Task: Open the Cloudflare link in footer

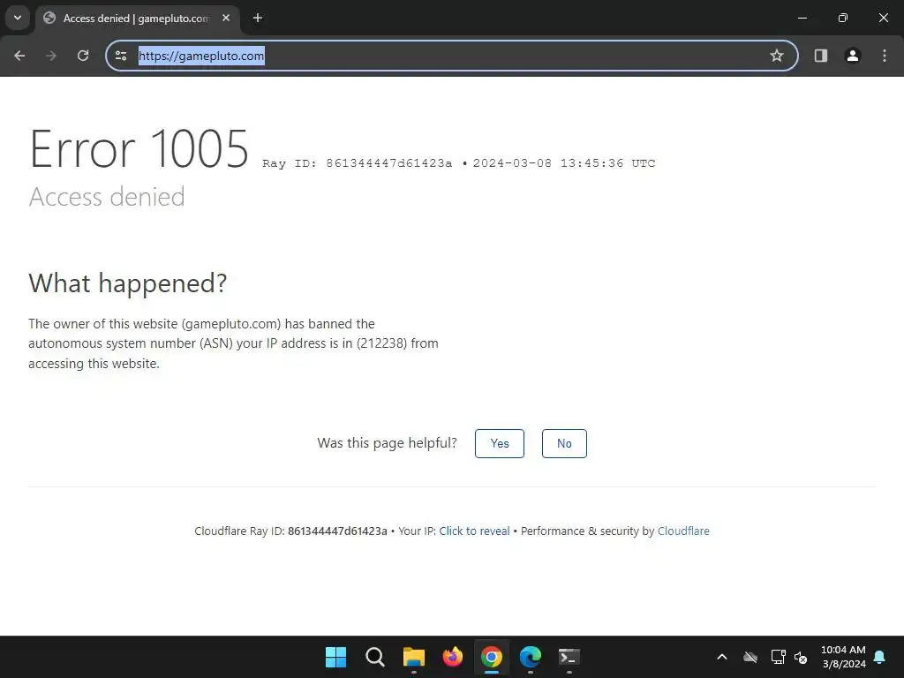Action: pos(683,531)
